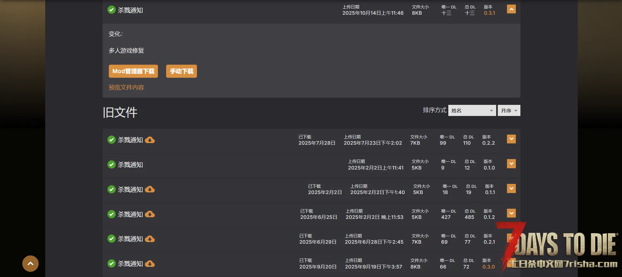Expand the version 0.1.0 file row
This screenshot has width=622, height=277.
point(511,164)
